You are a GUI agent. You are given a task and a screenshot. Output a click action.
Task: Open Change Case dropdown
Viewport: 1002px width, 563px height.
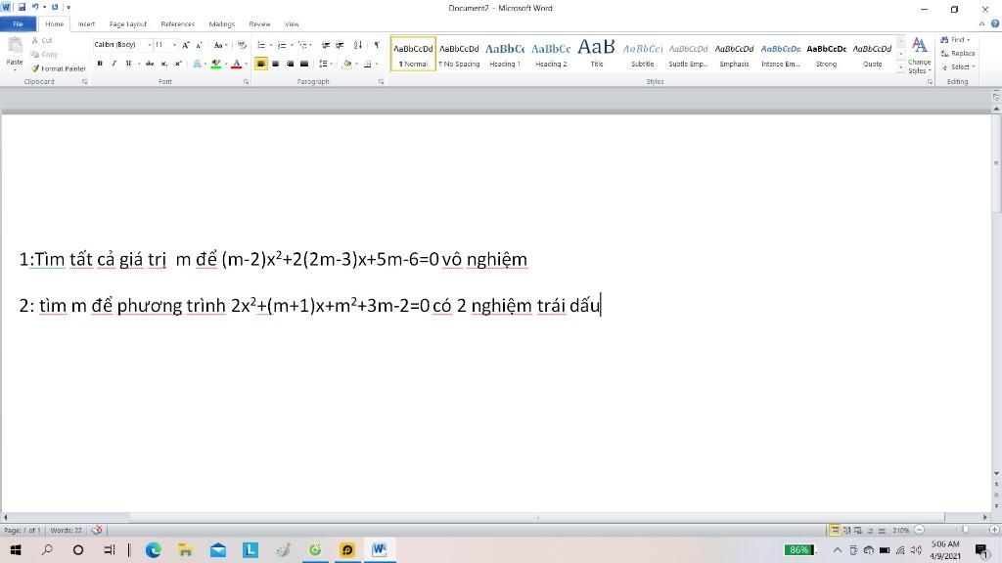pos(220,45)
